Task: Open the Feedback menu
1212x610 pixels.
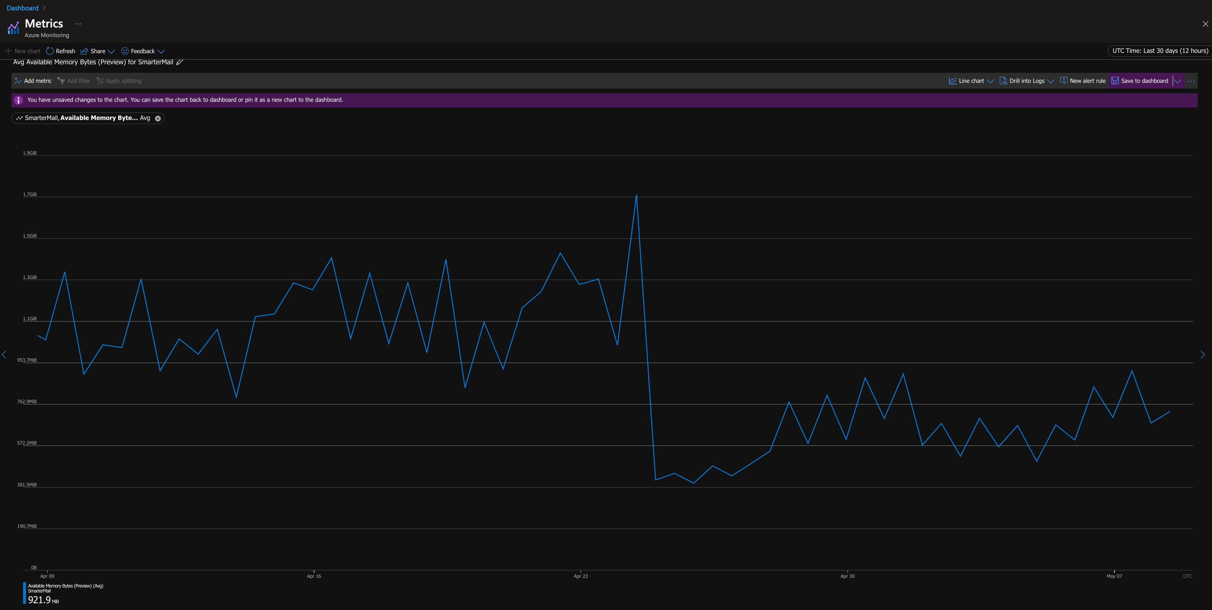Action: tap(143, 51)
